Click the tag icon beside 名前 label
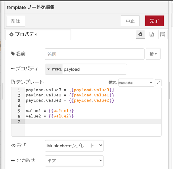Image resolution: width=173 pixels, height=169 pixels. 13,54
